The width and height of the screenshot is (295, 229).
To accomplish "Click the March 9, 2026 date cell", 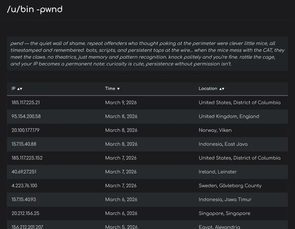I will pos(121,102).
